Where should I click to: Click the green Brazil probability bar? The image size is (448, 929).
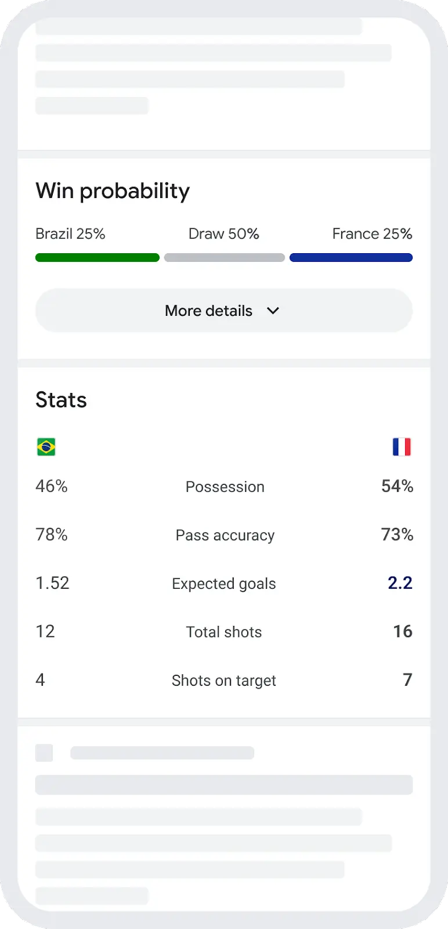click(97, 258)
